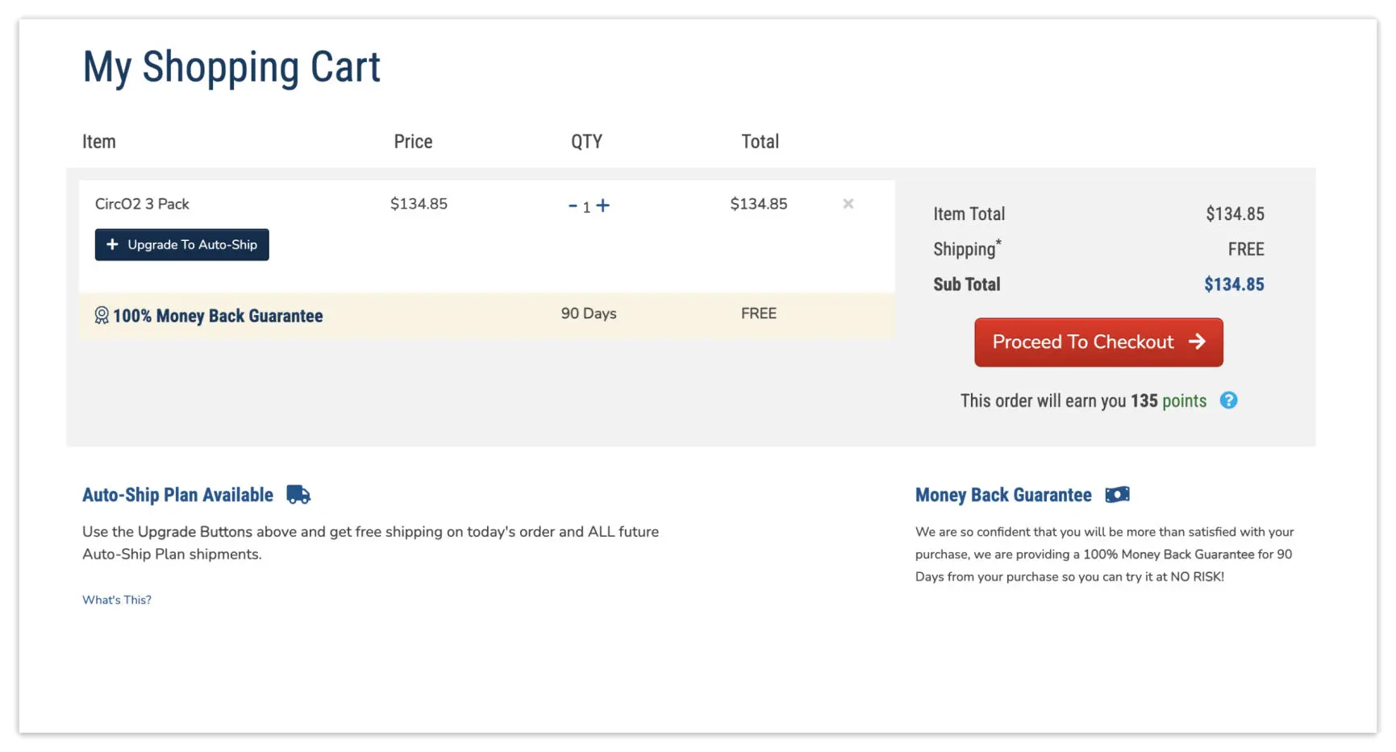
Task: Click the plus sign to increase quantity
Action: [x=603, y=206]
